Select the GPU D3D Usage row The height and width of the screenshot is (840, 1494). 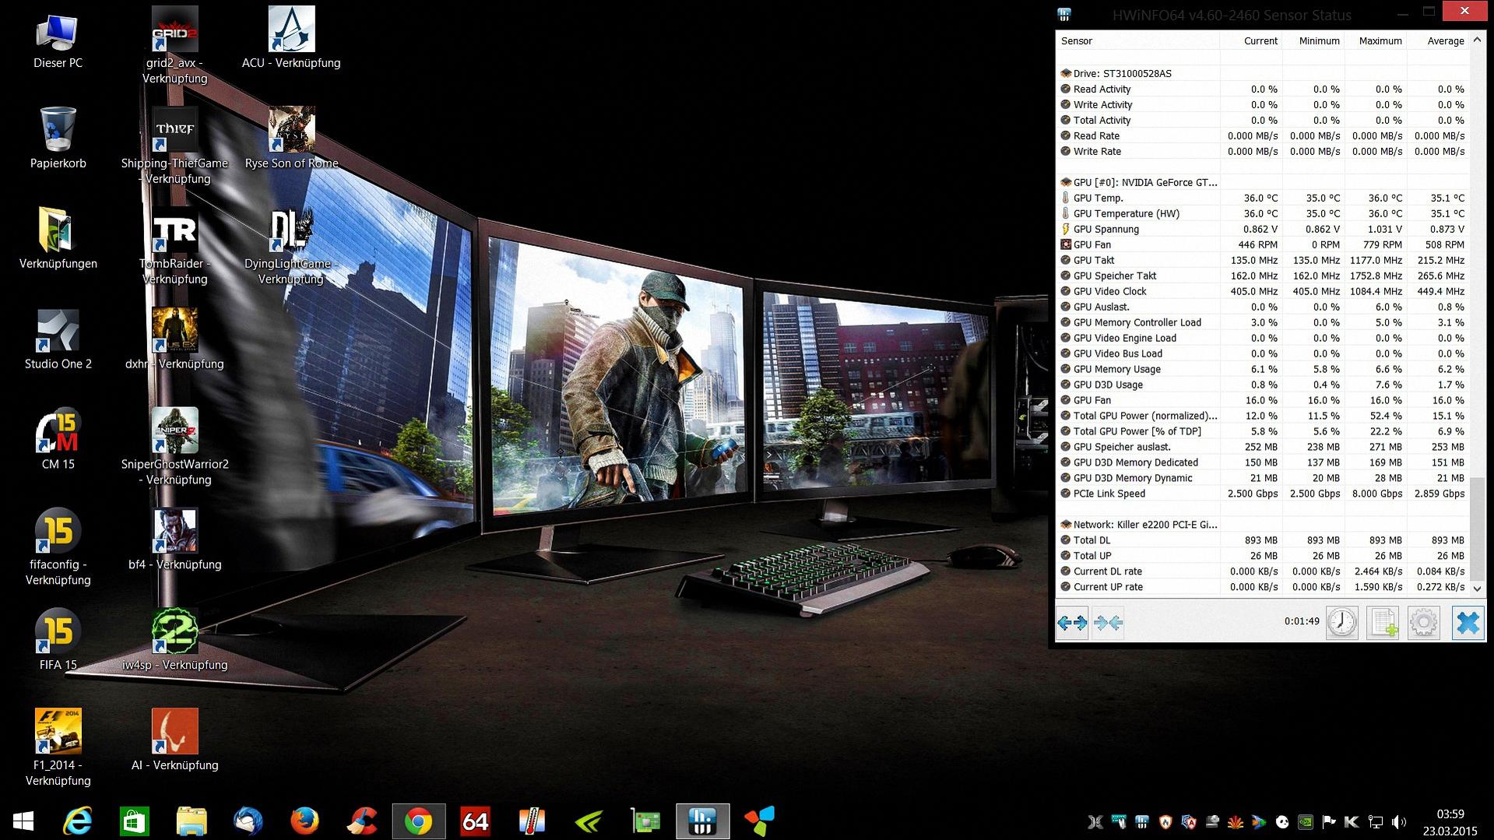tap(1262, 385)
